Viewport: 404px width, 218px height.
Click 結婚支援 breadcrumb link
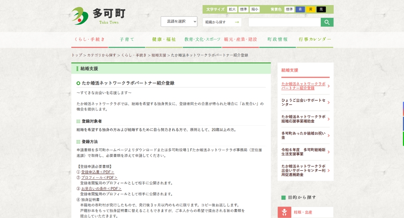pos(159,55)
